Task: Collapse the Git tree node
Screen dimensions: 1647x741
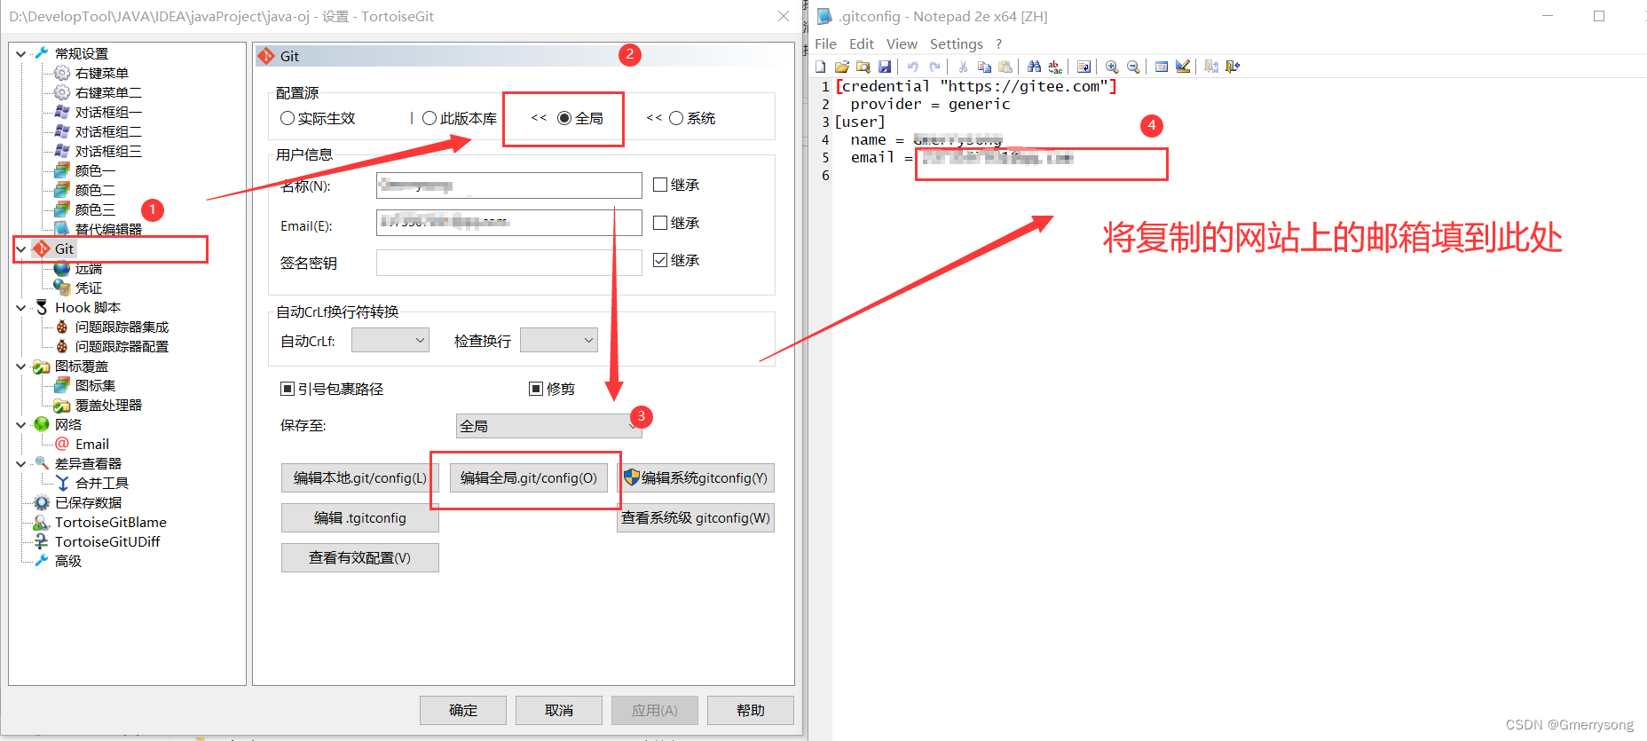Action: tap(21, 248)
